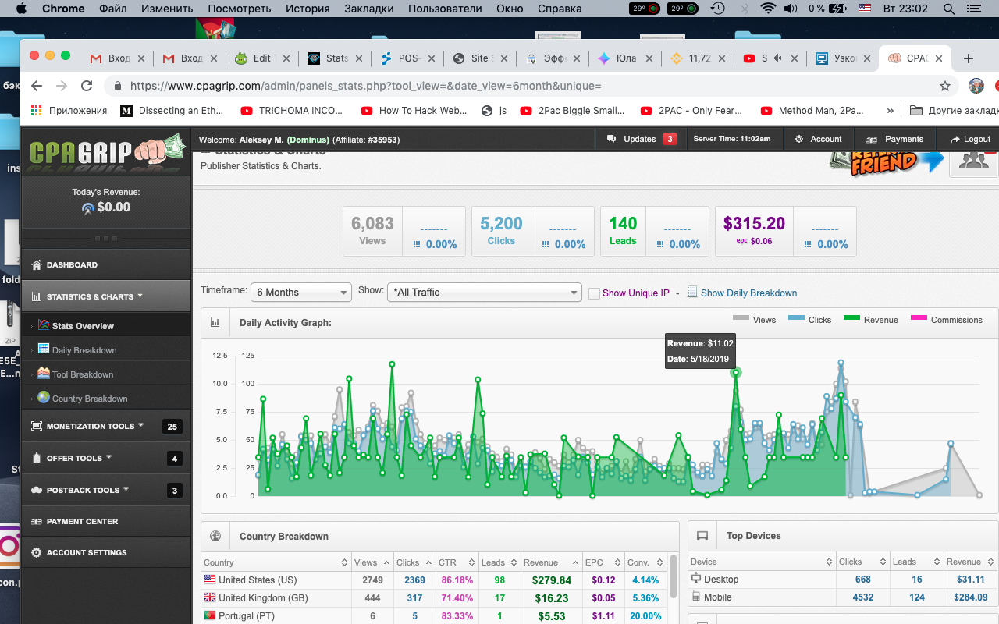The width and height of the screenshot is (999, 624).
Task: Toggle the Views series in graph legend
Action: (754, 320)
